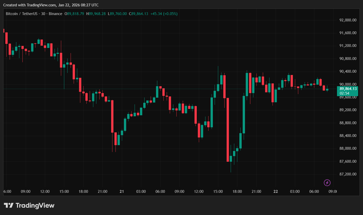Click the open price value O89,818.79

[74, 14]
